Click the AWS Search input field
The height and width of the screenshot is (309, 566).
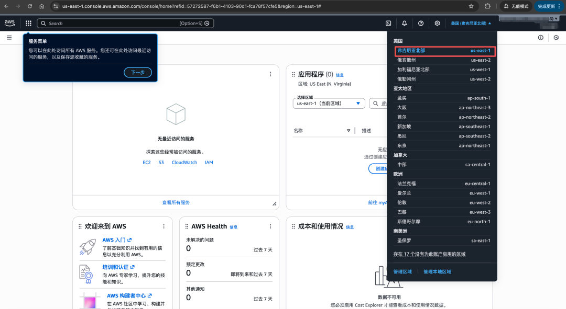click(125, 24)
